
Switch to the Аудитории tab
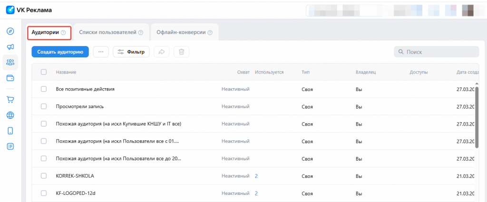[x=49, y=33]
